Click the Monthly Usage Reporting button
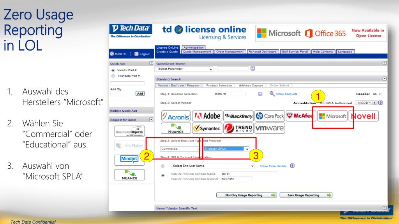 pos(246,195)
